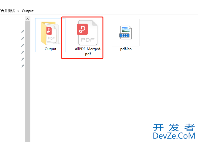Go to the 合并测试 folder in address breadcrumb
This screenshot has height=142, width=198.
coord(7,11)
